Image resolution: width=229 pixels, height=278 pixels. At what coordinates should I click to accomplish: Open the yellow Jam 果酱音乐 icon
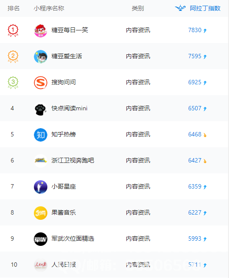pos(40,213)
